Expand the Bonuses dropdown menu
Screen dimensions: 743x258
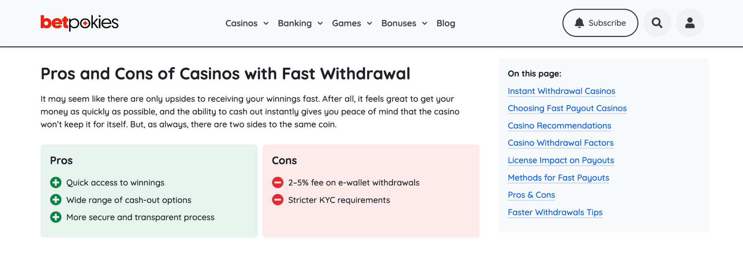point(404,23)
